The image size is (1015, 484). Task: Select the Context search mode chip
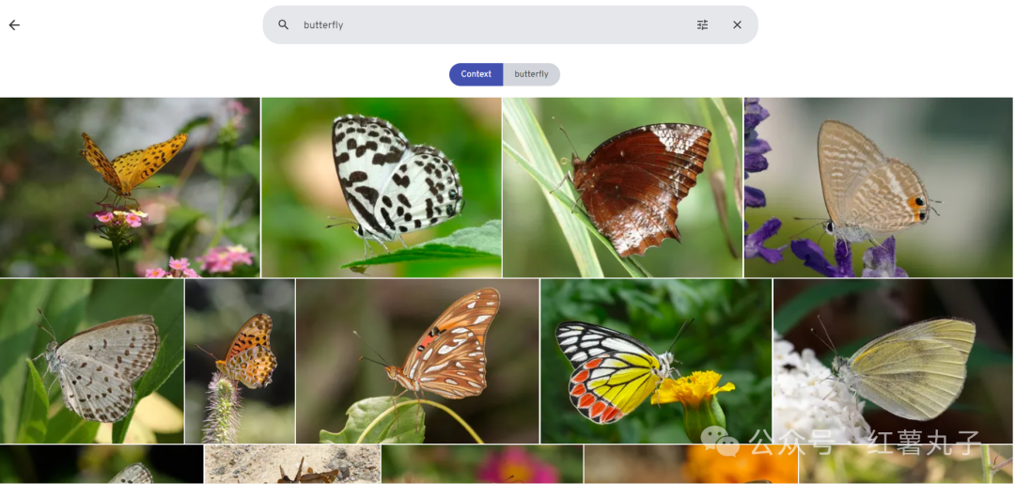tap(476, 74)
